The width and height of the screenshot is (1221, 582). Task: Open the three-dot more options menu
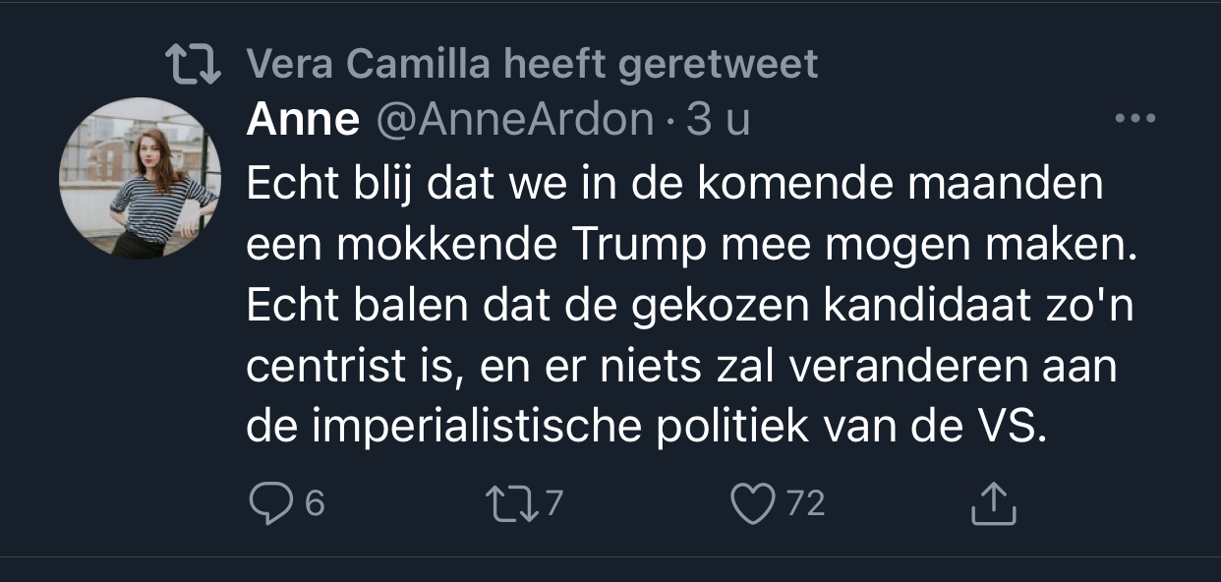(1135, 119)
